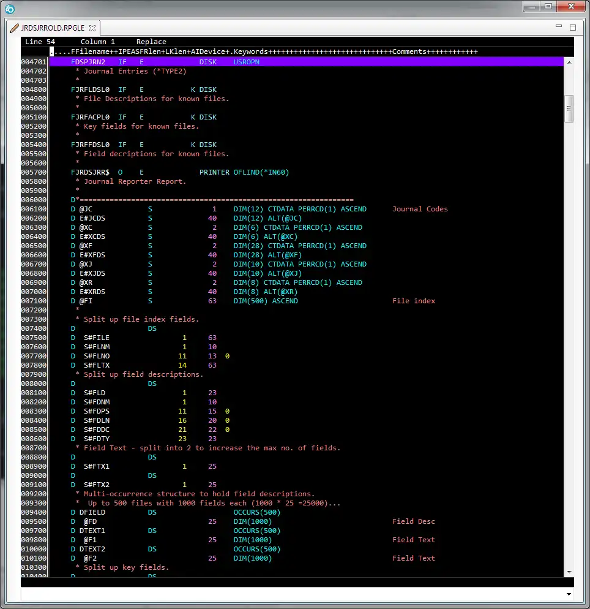Click the DTEXT2 data structure name
This screenshot has width=590, height=609.
pos(92,549)
